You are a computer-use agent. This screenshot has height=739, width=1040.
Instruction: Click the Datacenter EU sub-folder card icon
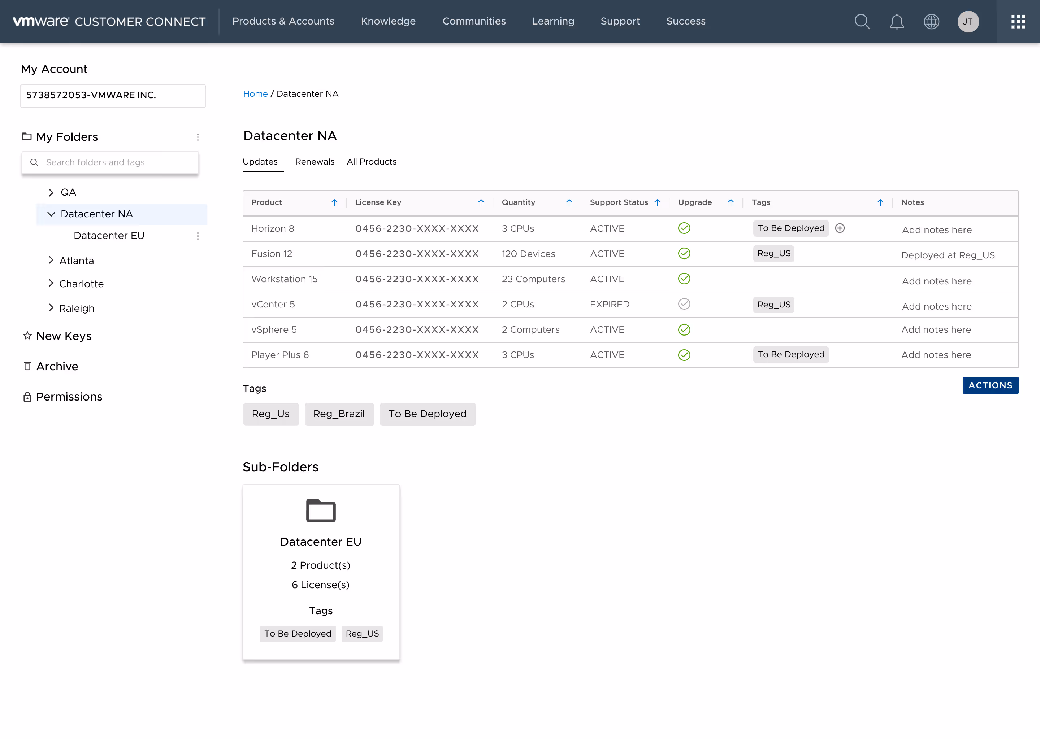point(321,511)
